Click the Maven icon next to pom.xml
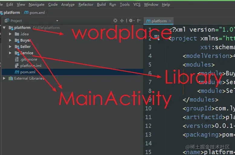 (17, 72)
